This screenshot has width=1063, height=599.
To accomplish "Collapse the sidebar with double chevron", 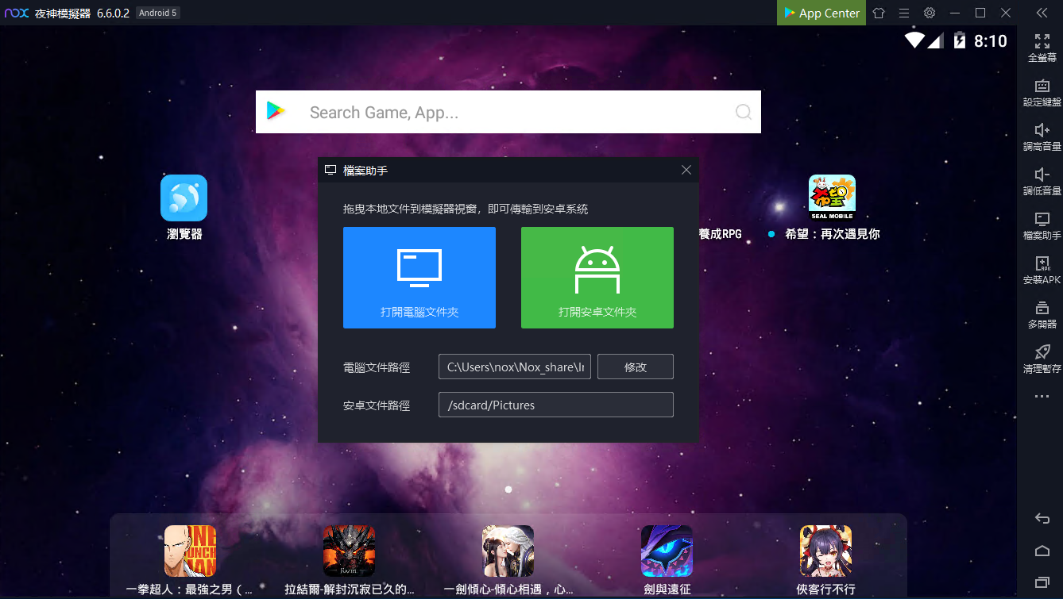I will 1042,13.
